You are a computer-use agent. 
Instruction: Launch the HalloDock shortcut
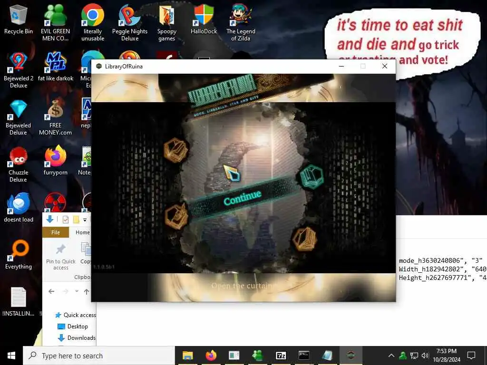(x=204, y=19)
